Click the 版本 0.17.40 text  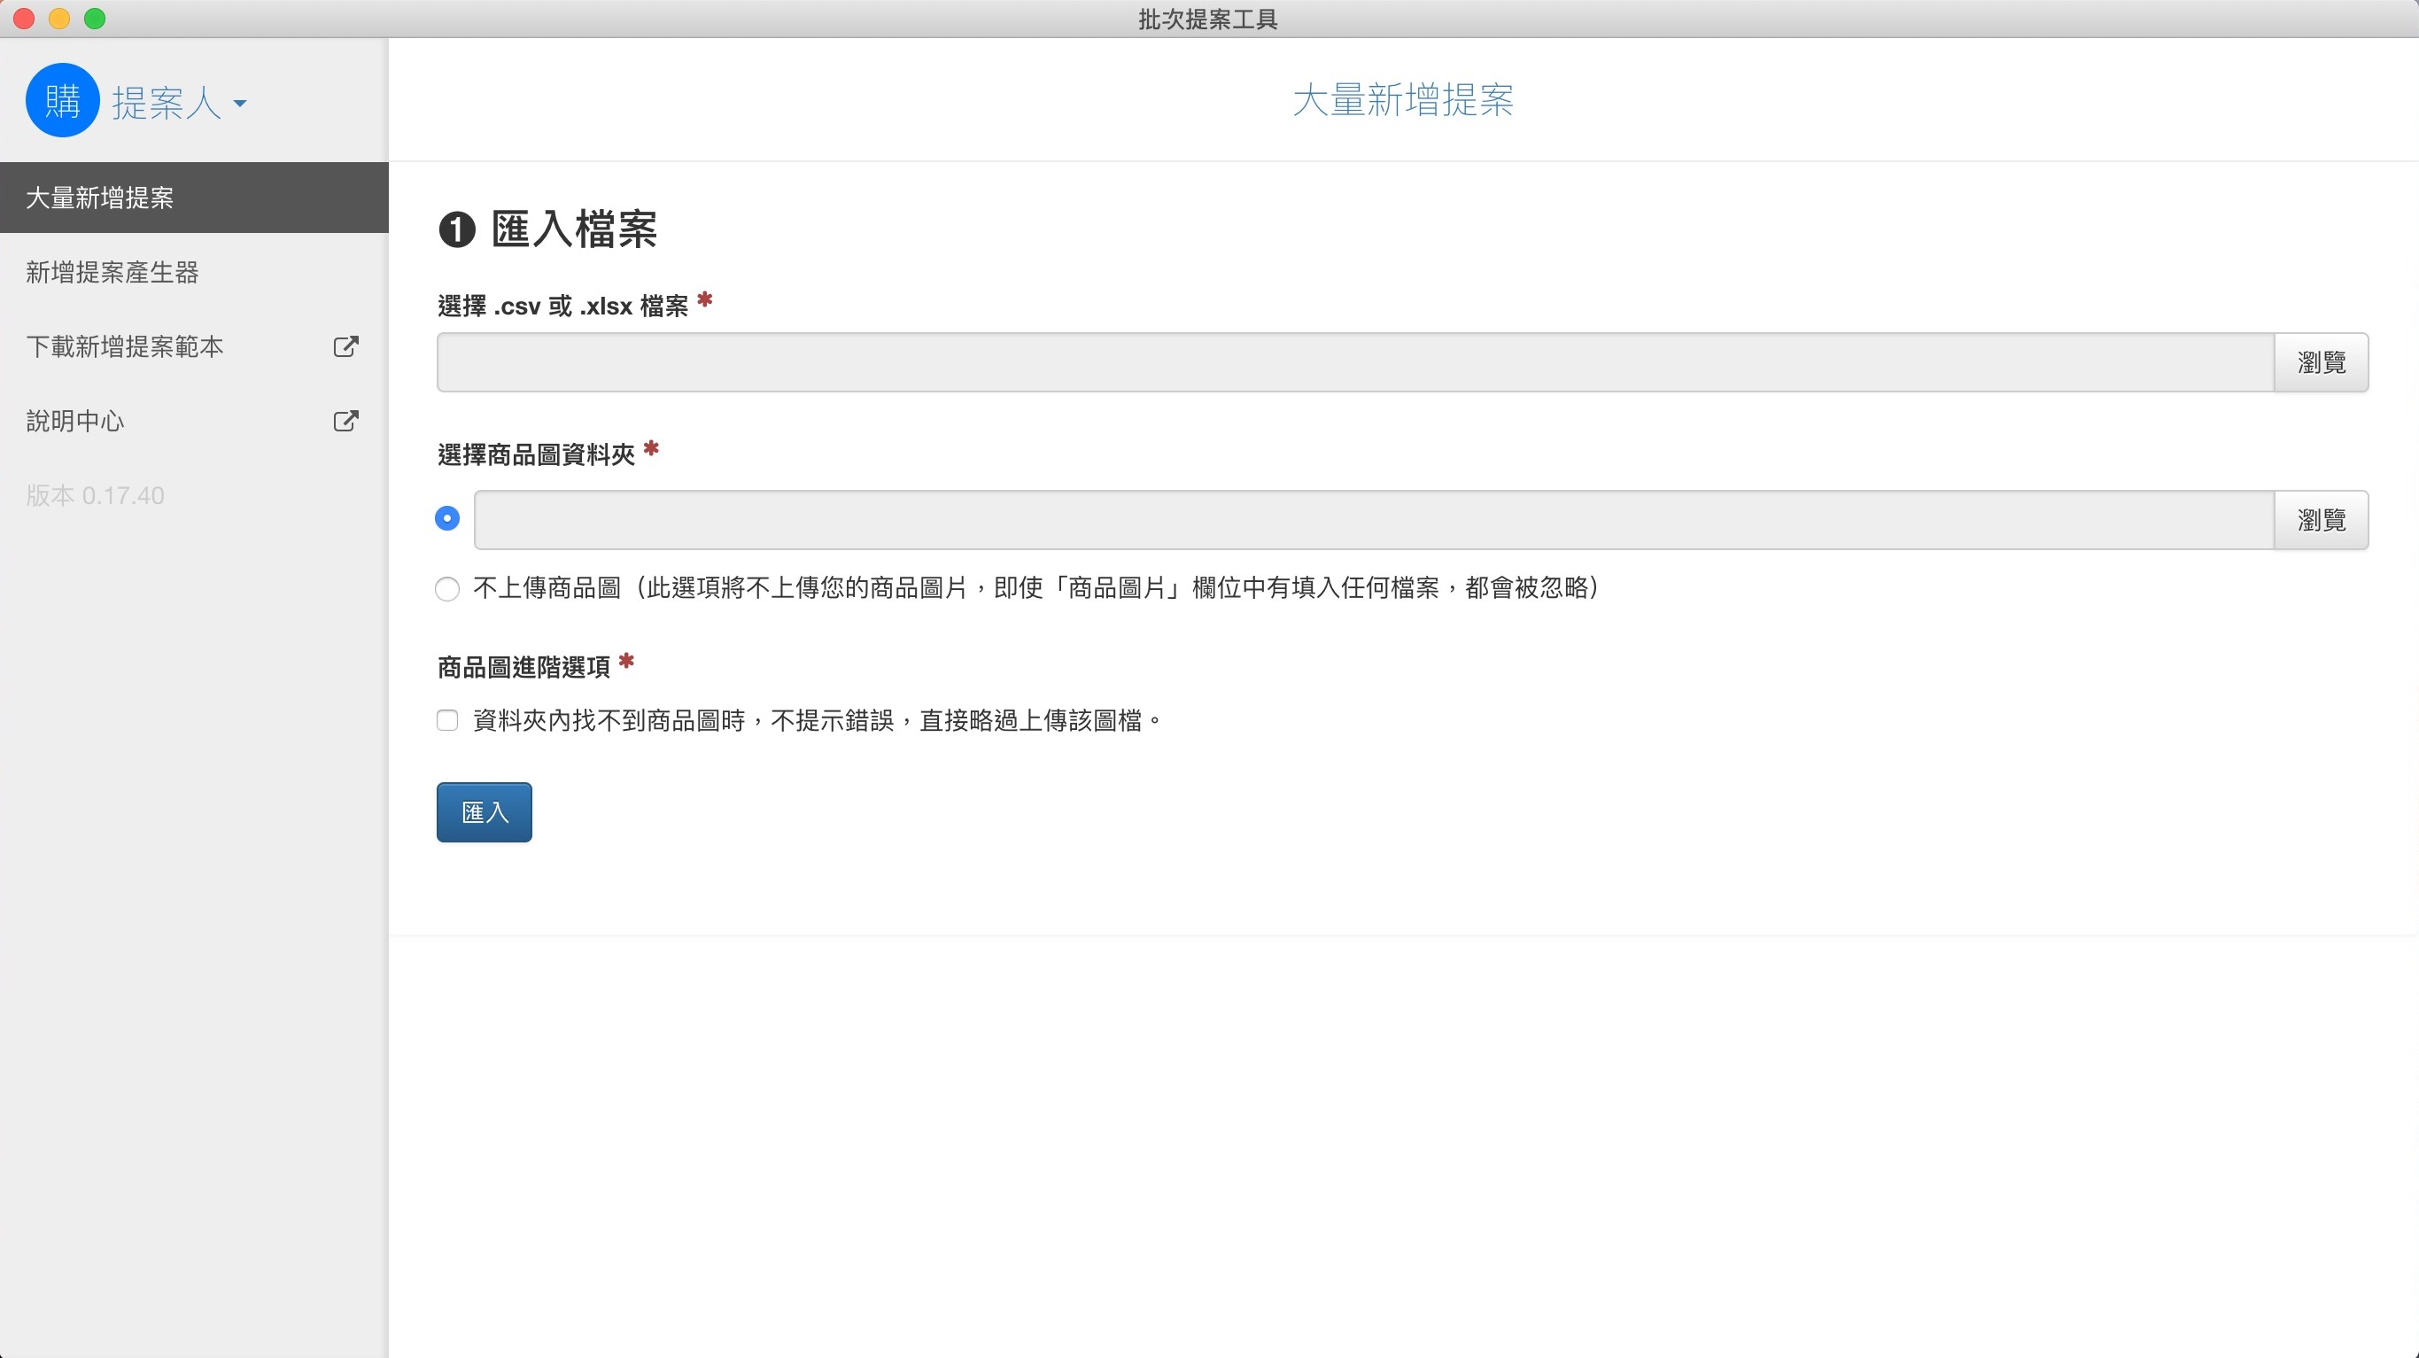pos(95,496)
